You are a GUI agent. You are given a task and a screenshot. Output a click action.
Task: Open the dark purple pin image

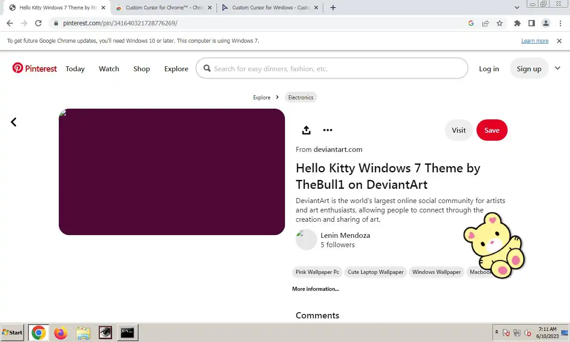tap(172, 172)
